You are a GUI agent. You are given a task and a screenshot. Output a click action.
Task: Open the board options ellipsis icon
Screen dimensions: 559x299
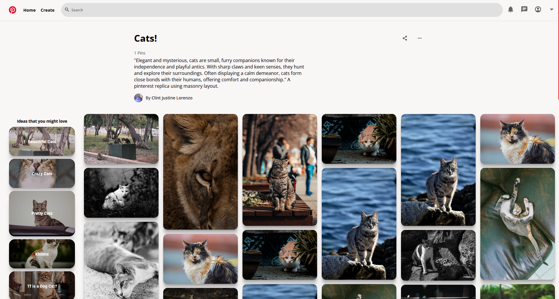tap(420, 38)
